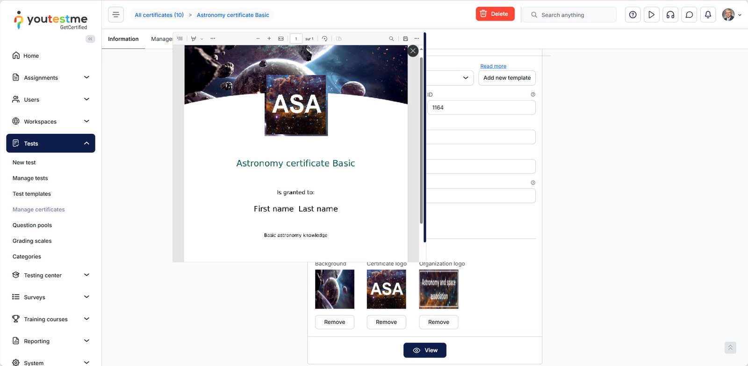Click the ID field showing 1164
The width and height of the screenshot is (748, 366).
click(481, 108)
